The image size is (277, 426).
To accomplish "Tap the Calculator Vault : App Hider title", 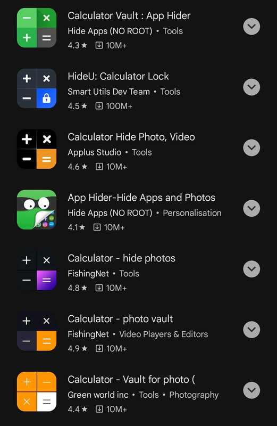I will point(129,16).
